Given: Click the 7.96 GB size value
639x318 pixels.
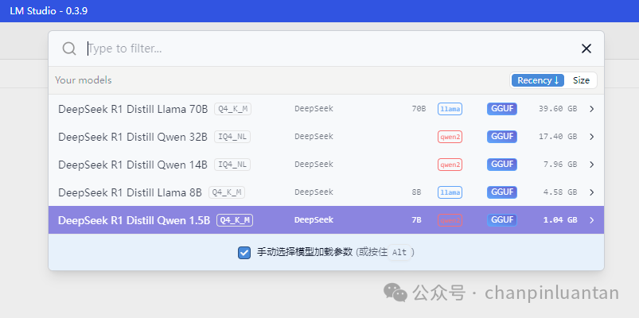Looking at the screenshot, I should [560, 165].
